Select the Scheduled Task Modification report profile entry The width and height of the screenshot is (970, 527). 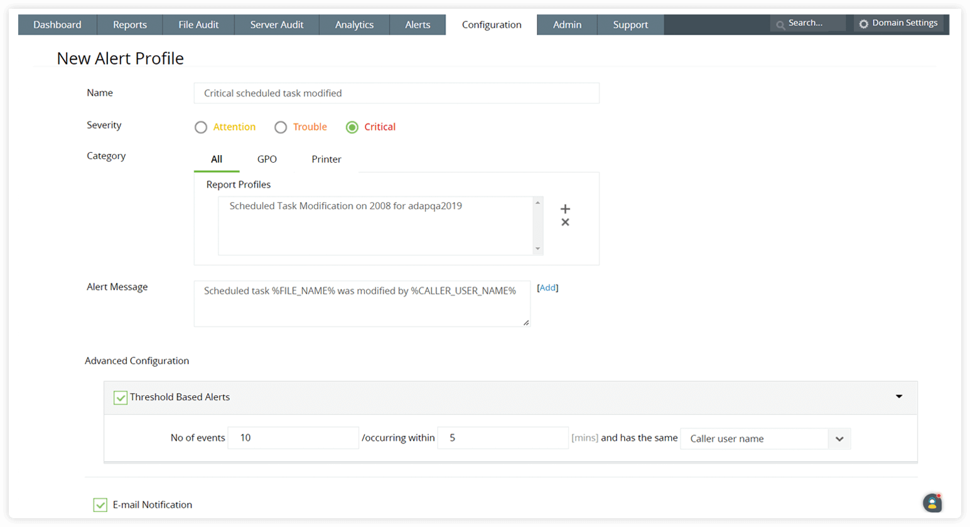coord(333,205)
